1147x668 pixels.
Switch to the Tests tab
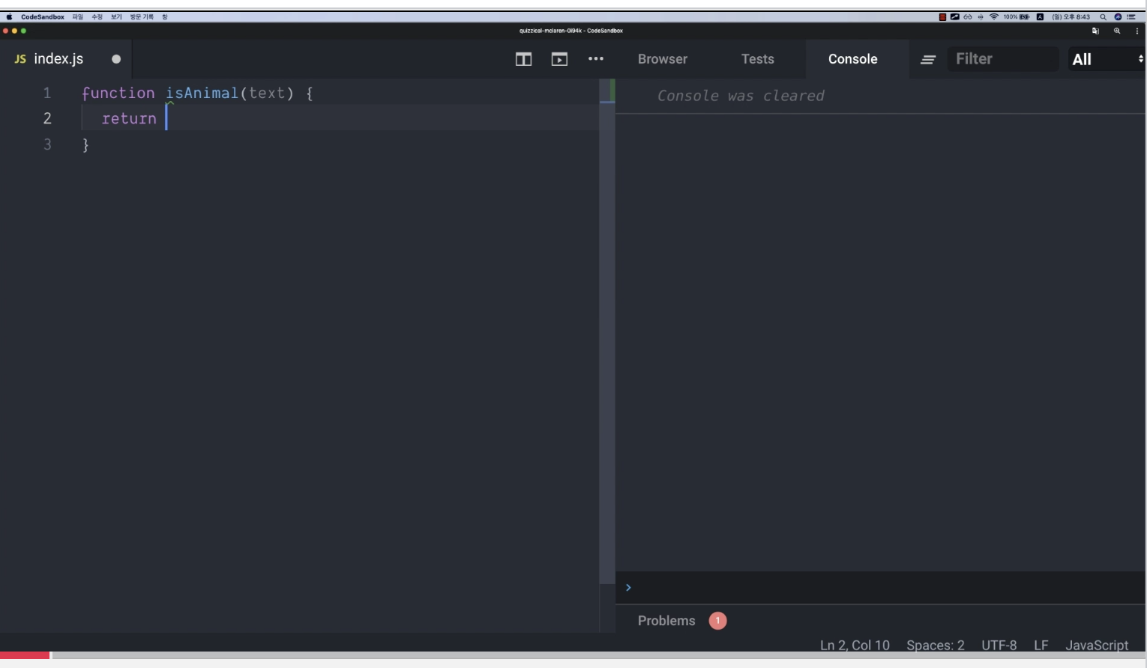758,59
